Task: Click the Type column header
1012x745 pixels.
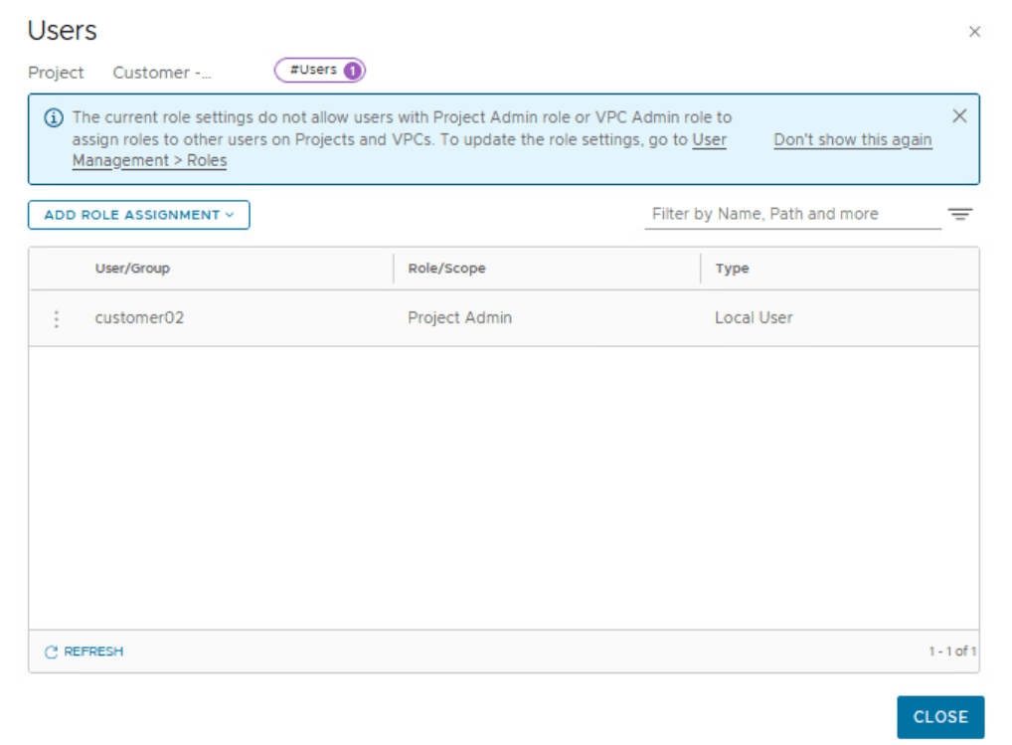Action: pyautogui.click(x=732, y=269)
